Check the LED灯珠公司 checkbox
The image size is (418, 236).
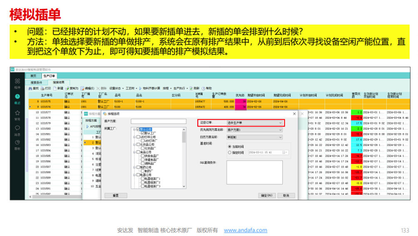138,137
